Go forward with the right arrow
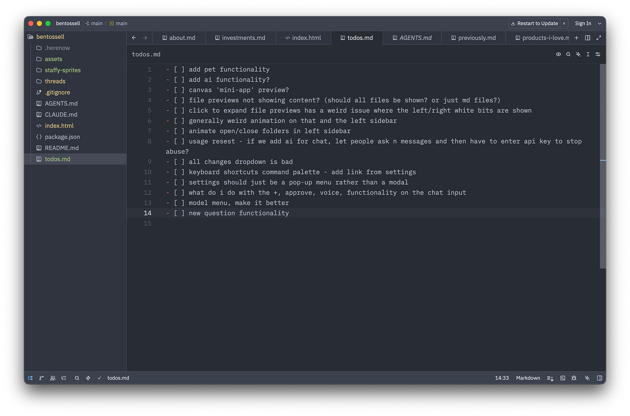This screenshot has width=630, height=416. tap(145, 38)
